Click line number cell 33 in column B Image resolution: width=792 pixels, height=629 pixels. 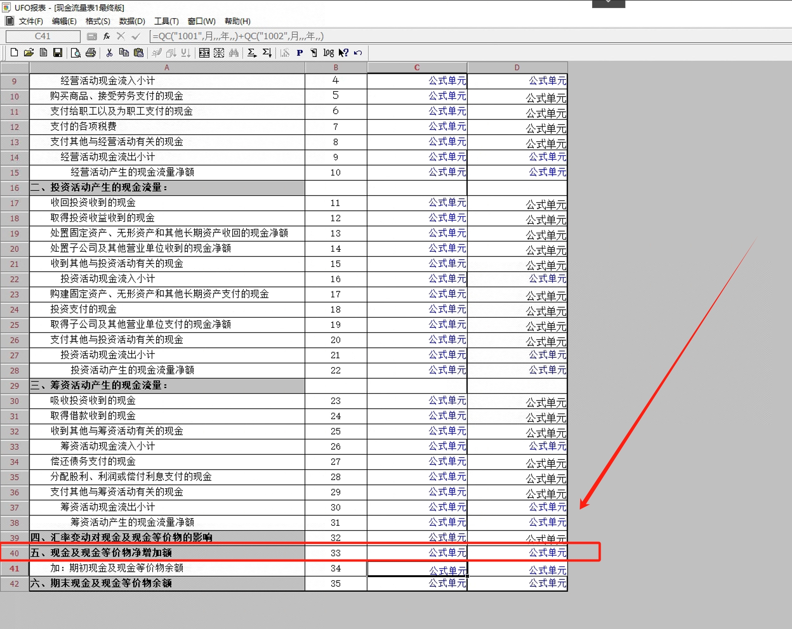336,553
